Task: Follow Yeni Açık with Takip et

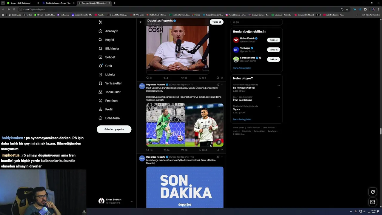Action: point(273,50)
